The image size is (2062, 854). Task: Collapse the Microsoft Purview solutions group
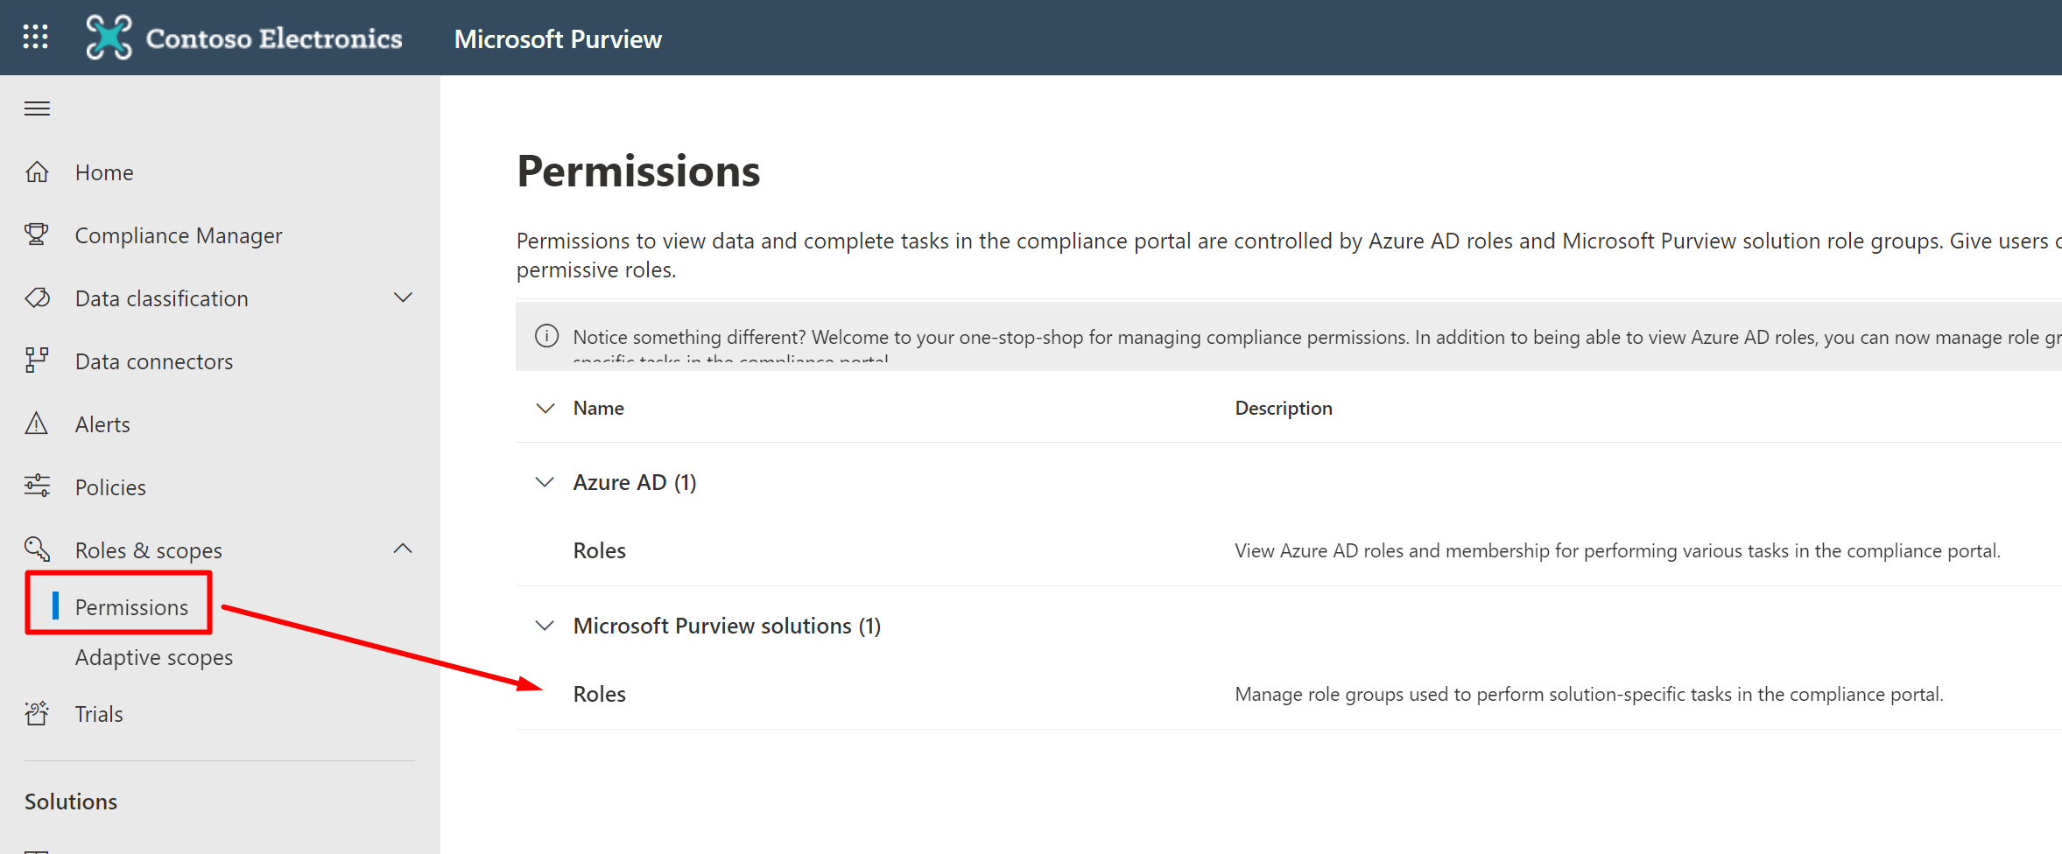[x=545, y=626]
